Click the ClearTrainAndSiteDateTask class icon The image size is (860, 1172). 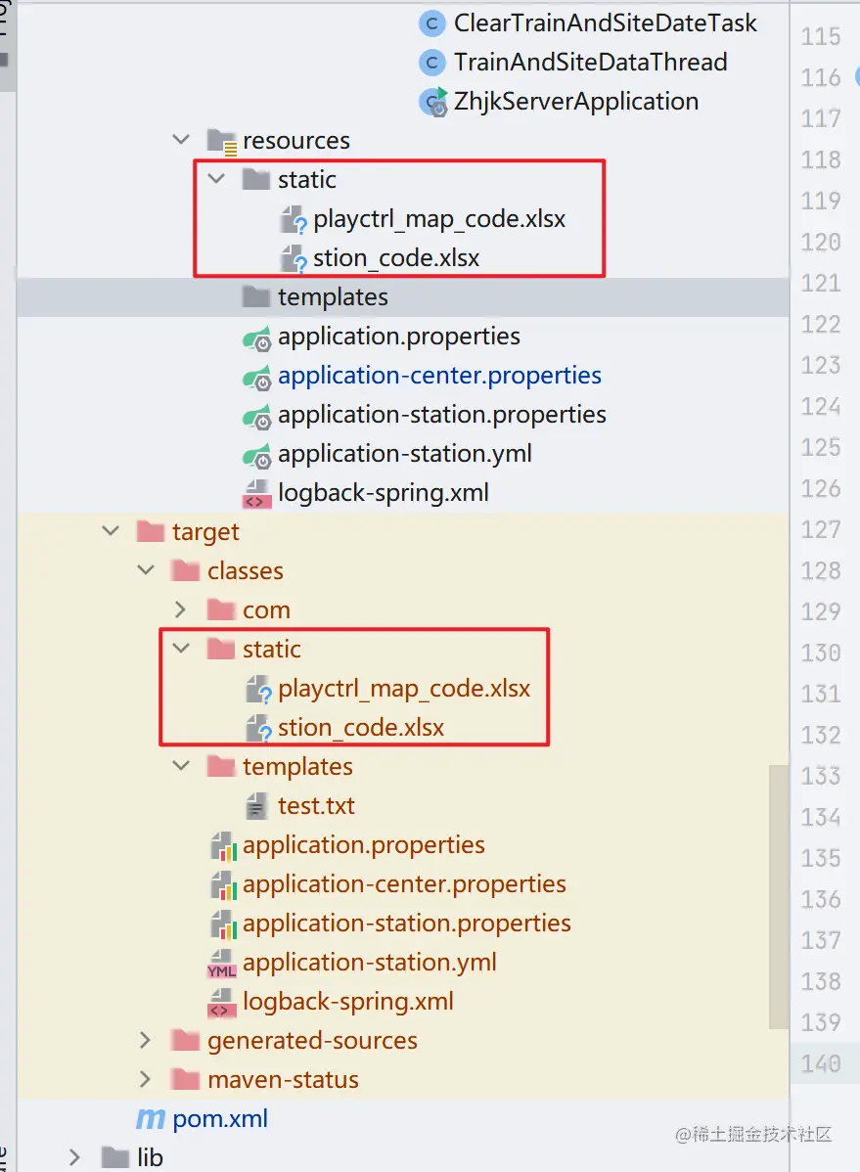tap(431, 23)
